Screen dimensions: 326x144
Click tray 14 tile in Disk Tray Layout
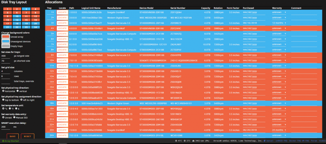(17, 20)
